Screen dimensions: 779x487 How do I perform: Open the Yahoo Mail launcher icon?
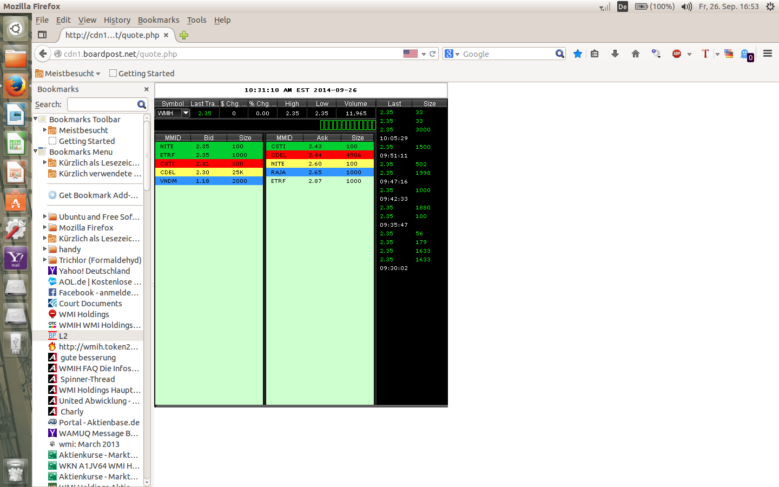tap(16, 259)
